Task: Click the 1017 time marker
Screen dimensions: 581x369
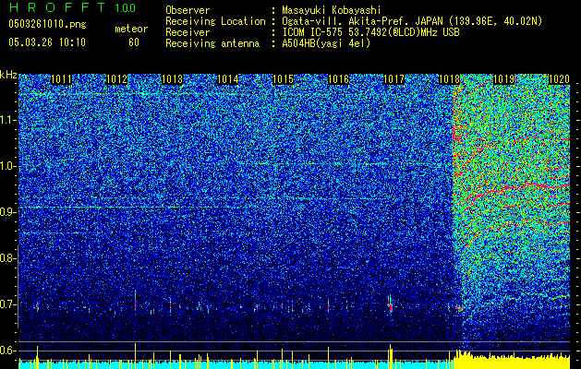Action: (393, 79)
